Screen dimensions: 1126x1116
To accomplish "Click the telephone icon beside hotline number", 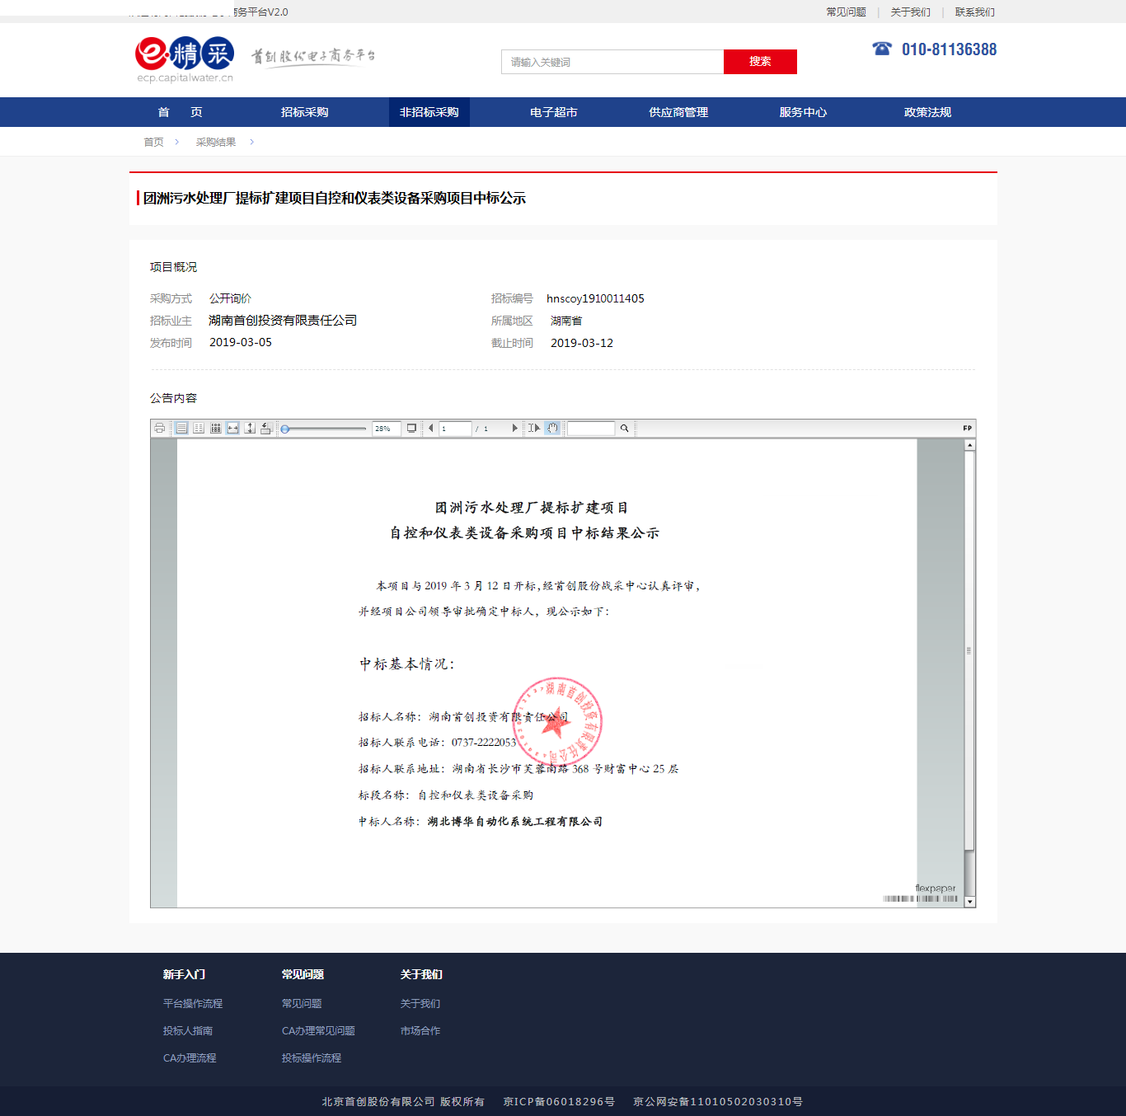I will (x=882, y=49).
